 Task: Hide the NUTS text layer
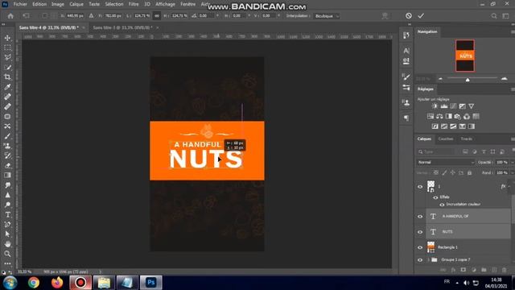click(x=420, y=232)
